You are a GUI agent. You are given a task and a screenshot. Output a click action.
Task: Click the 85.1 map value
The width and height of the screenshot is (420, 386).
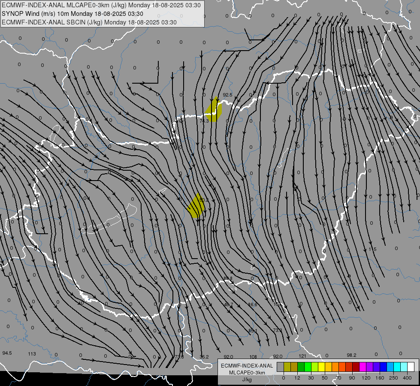(x=253, y=331)
